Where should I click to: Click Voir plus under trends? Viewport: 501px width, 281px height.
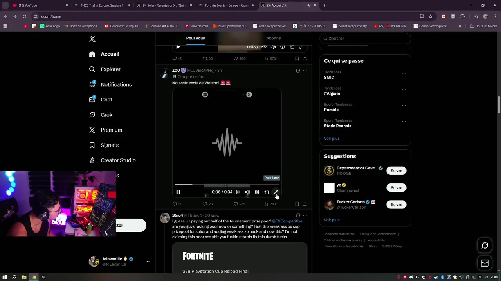[x=332, y=138]
